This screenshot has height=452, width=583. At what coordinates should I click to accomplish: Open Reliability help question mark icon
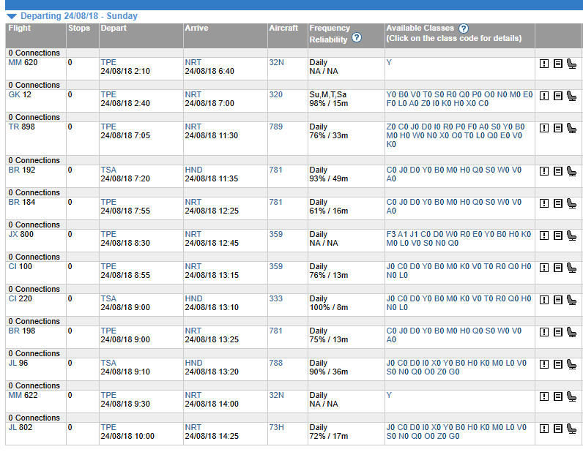(357, 37)
